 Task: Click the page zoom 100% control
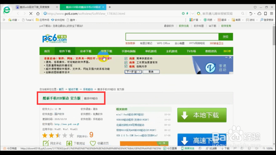click(268, 148)
